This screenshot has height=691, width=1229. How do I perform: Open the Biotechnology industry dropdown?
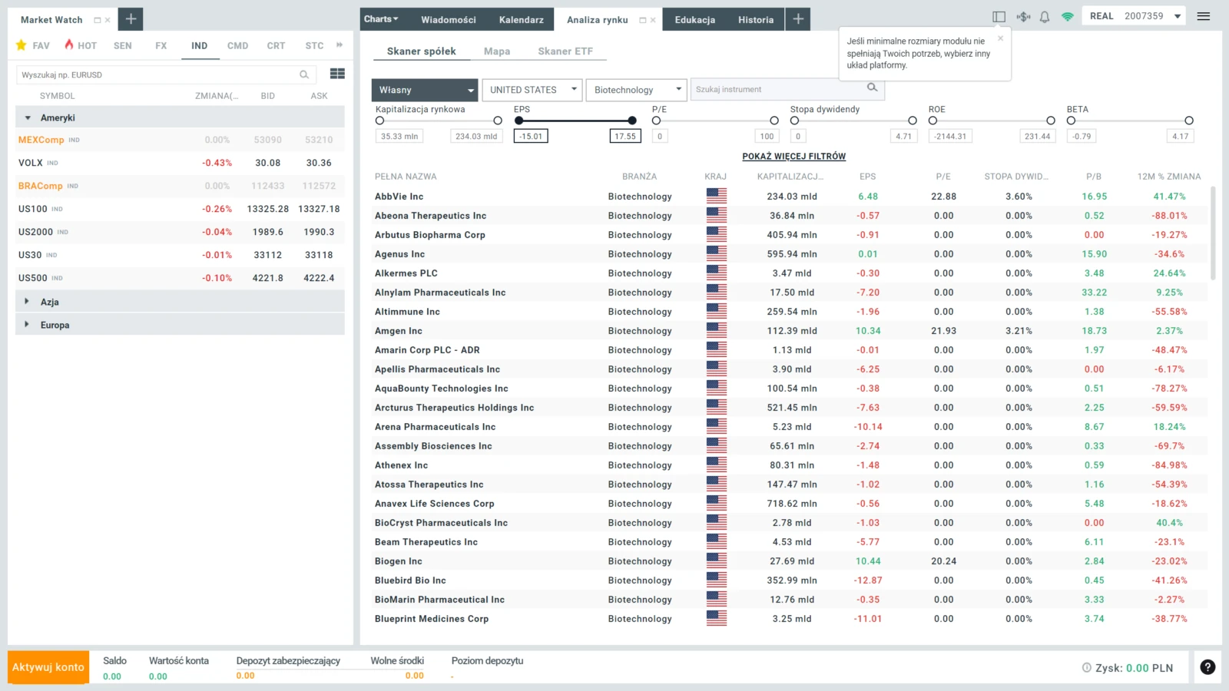[636, 90]
